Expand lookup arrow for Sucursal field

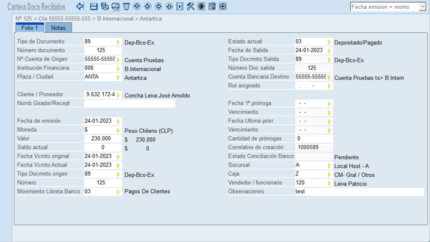click(x=330, y=165)
